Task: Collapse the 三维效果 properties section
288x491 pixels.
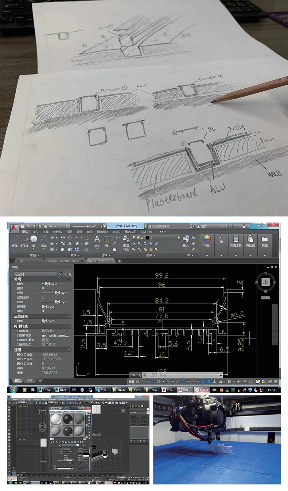Action: click(x=69, y=316)
